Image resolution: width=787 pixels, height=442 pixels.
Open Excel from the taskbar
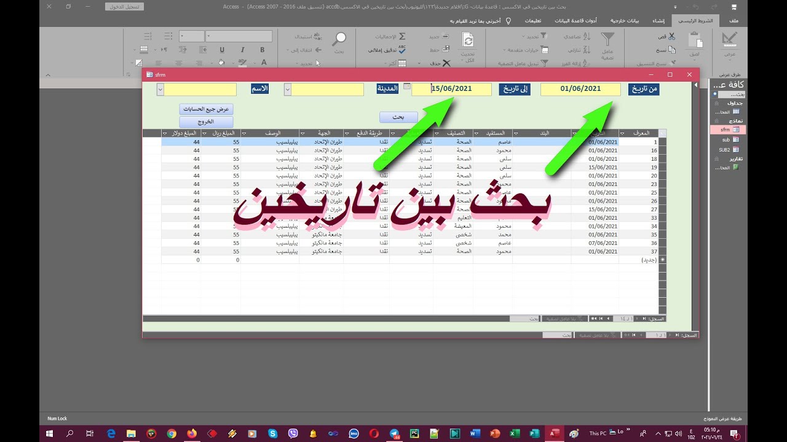pos(515,433)
